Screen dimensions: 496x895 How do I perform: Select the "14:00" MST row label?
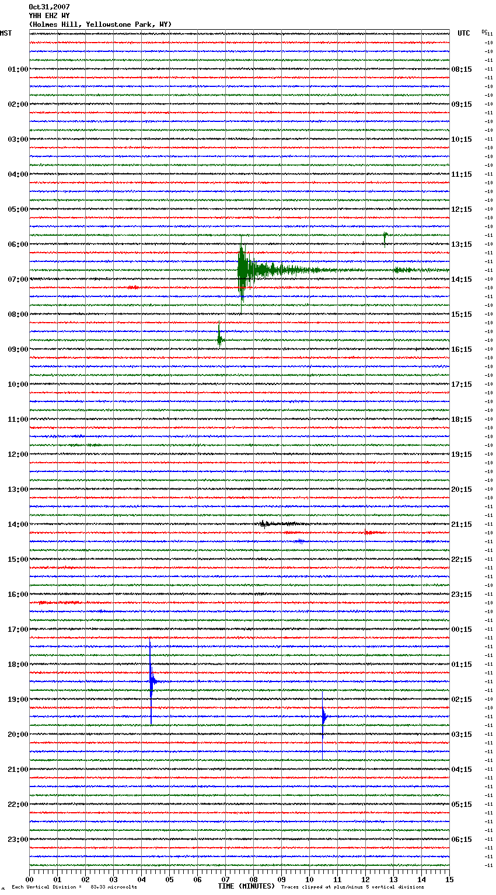[x=18, y=525]
